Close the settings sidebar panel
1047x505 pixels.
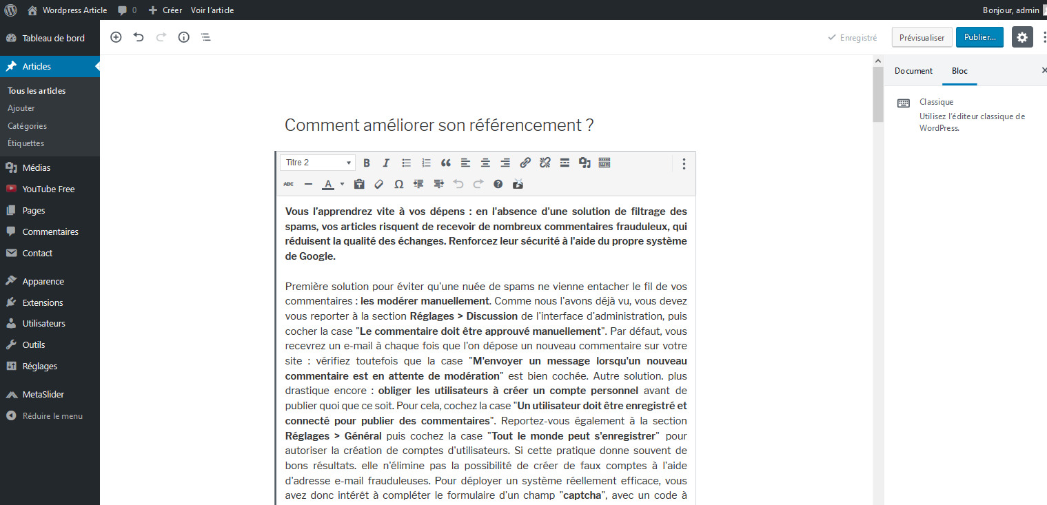1043,71
